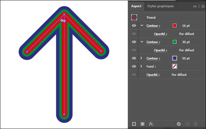Click the Contour link of 30 pt stroke
The height and width of the screenshot is (129, 206).
(153, 42)
